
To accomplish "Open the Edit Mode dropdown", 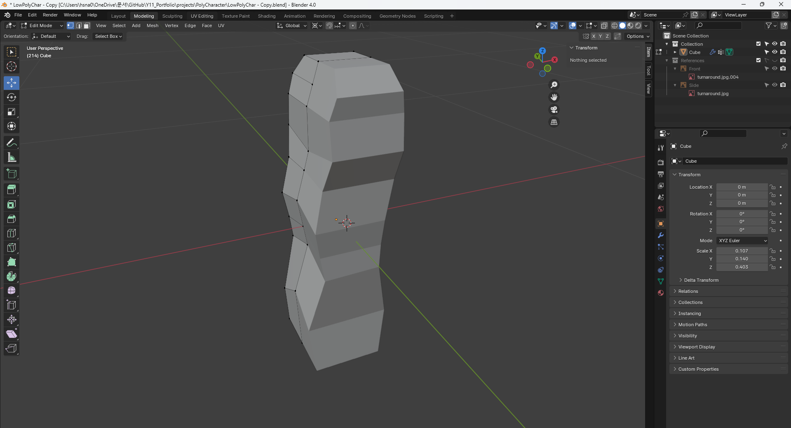I will tap(42, 26).
